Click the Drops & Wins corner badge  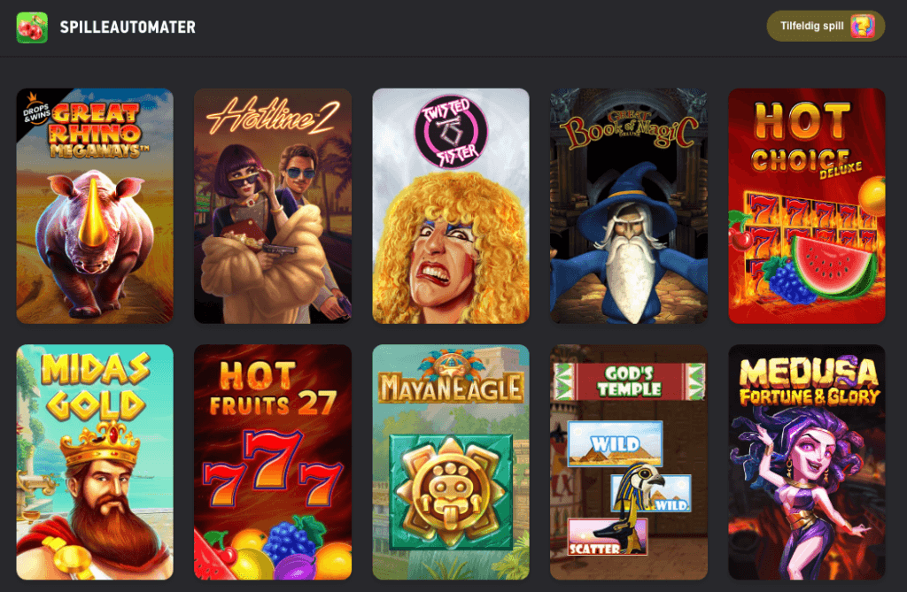pyautogui.click(x=35, y=110)
